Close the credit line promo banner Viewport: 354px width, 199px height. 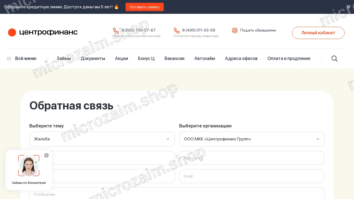[348, 7]
